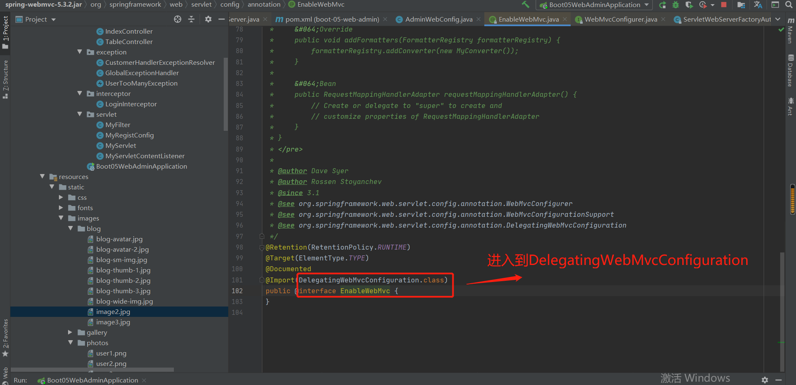Collapse the photos folder
Viewport: 796px width, 385px height.
pos(71,343)
